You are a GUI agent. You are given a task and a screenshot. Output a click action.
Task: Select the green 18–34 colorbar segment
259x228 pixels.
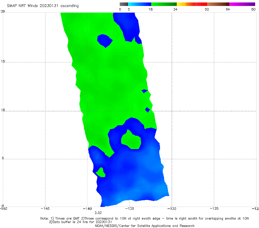(164, 4)
